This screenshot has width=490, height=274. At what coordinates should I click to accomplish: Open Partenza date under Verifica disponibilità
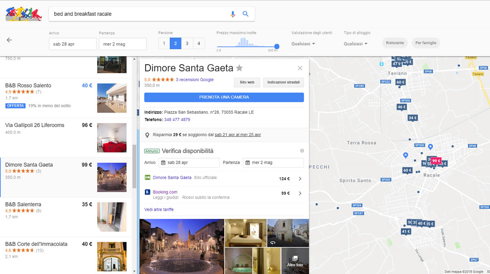pyautogui.click(x=274, y=163)
